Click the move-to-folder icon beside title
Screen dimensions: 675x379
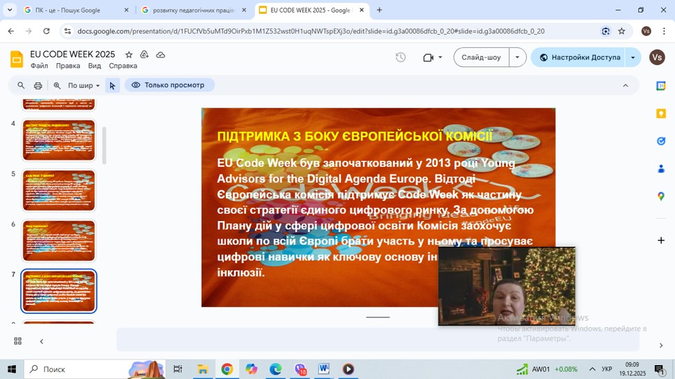tap(144, 55)
